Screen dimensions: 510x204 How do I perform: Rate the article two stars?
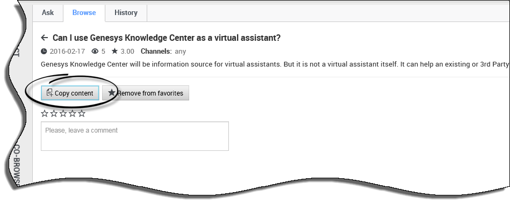point(54,113)
